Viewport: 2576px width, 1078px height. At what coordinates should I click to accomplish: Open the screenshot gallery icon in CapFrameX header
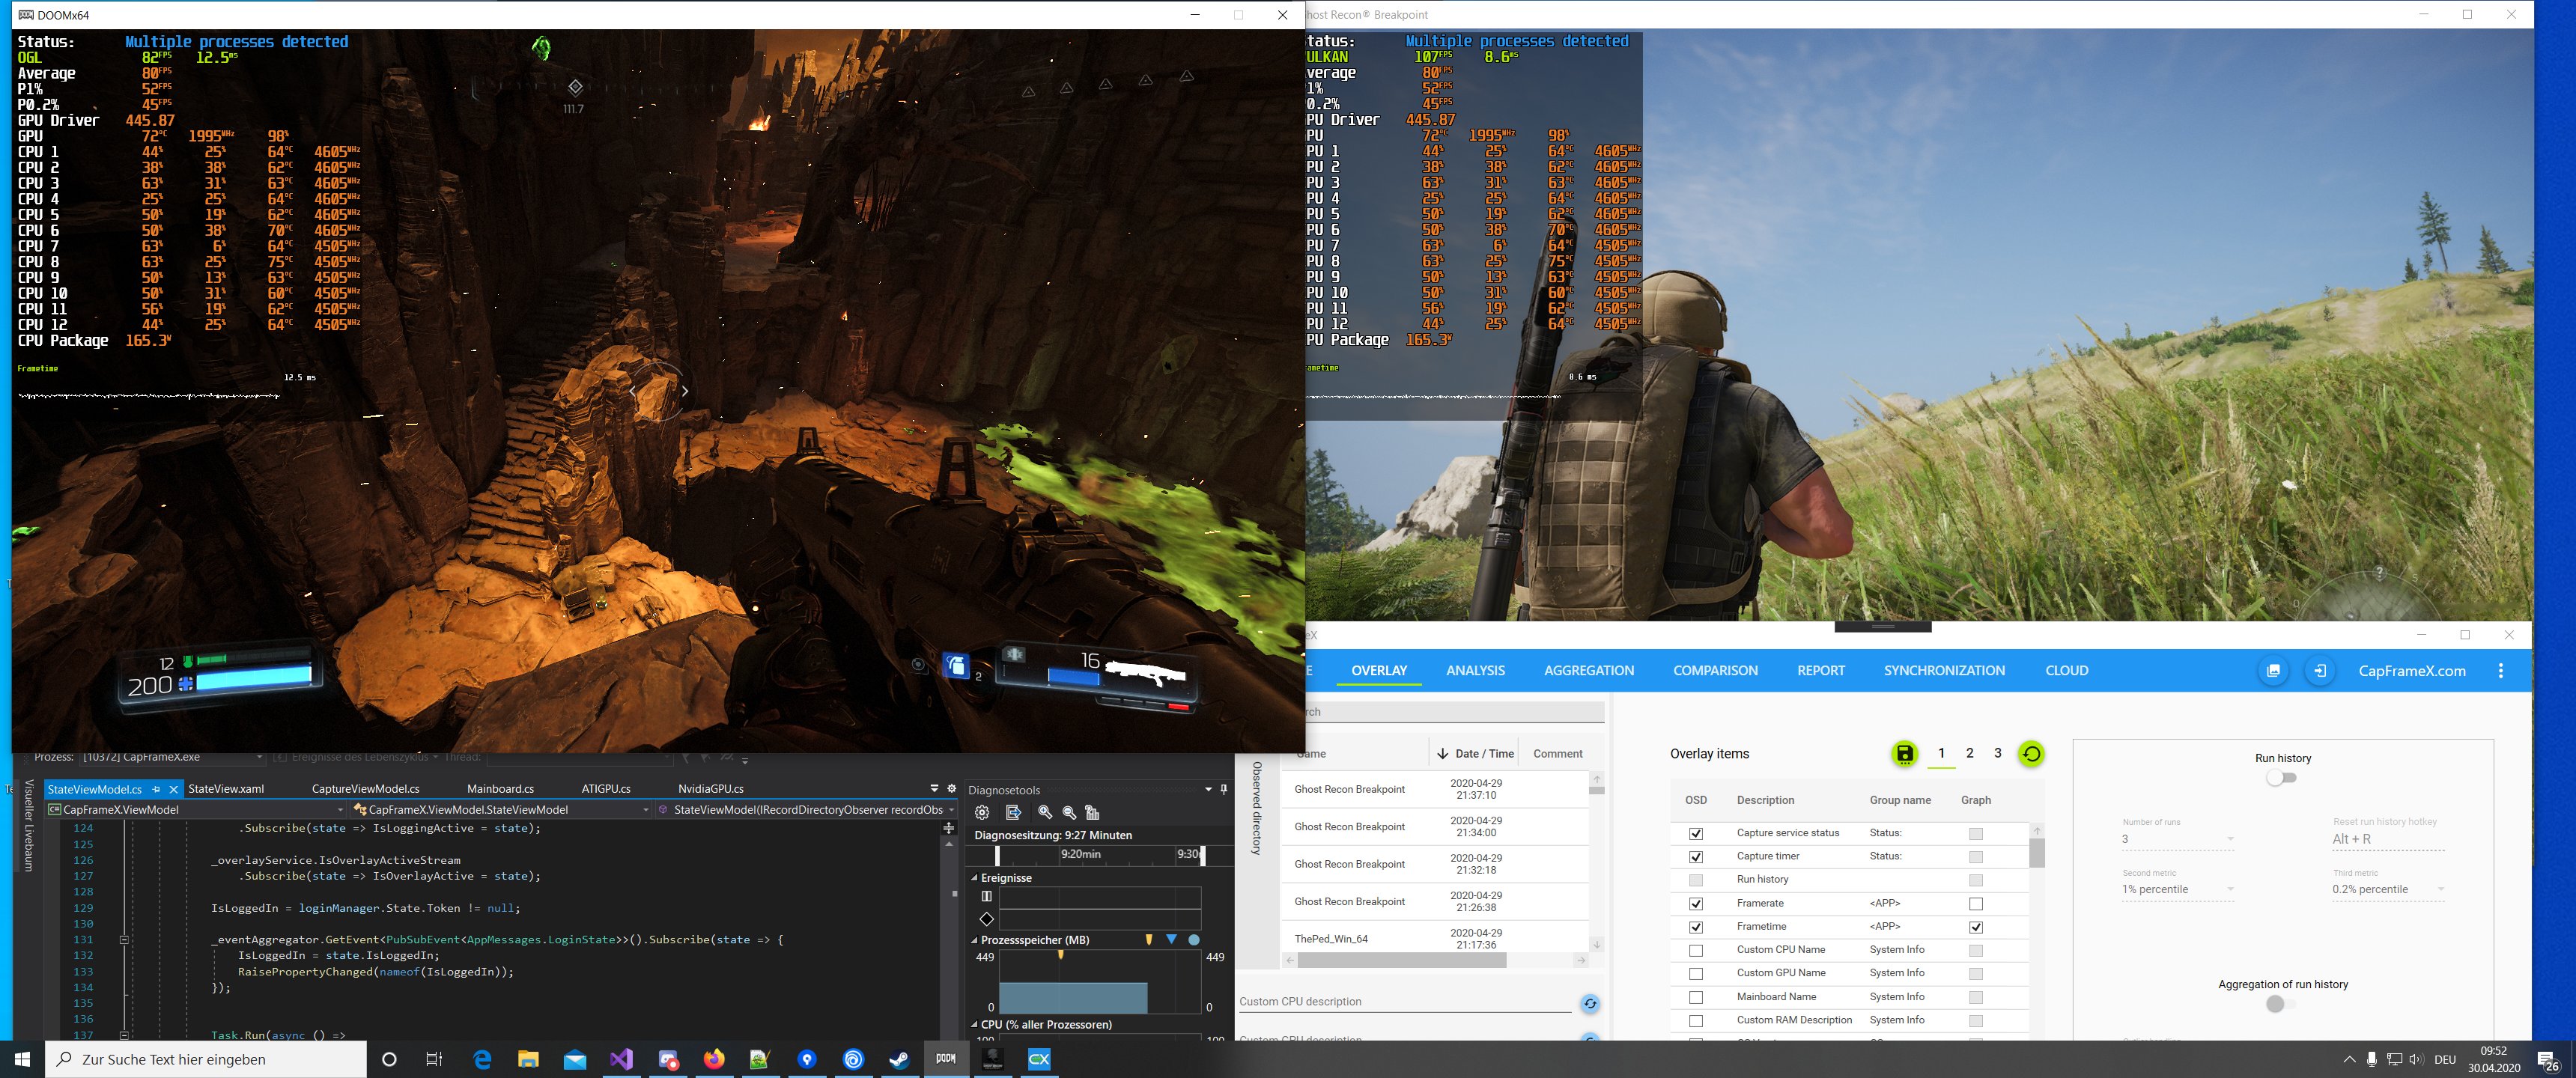tap(2273, 671)
